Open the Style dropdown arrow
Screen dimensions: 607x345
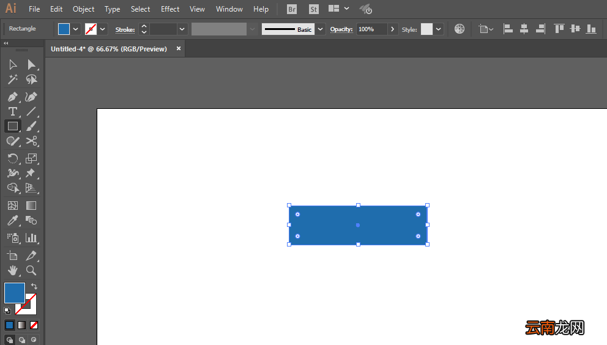coord(438,29)
